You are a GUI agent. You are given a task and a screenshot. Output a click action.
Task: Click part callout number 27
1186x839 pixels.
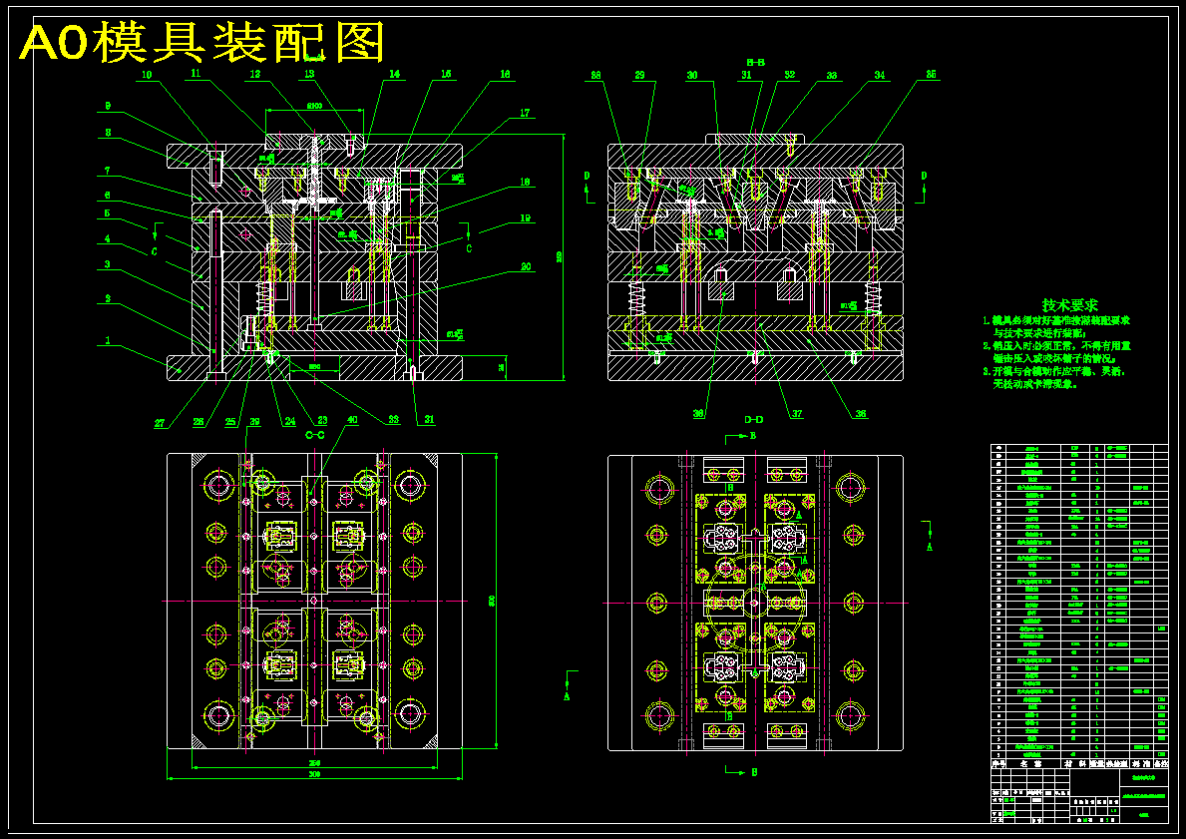tap(160, 424)
